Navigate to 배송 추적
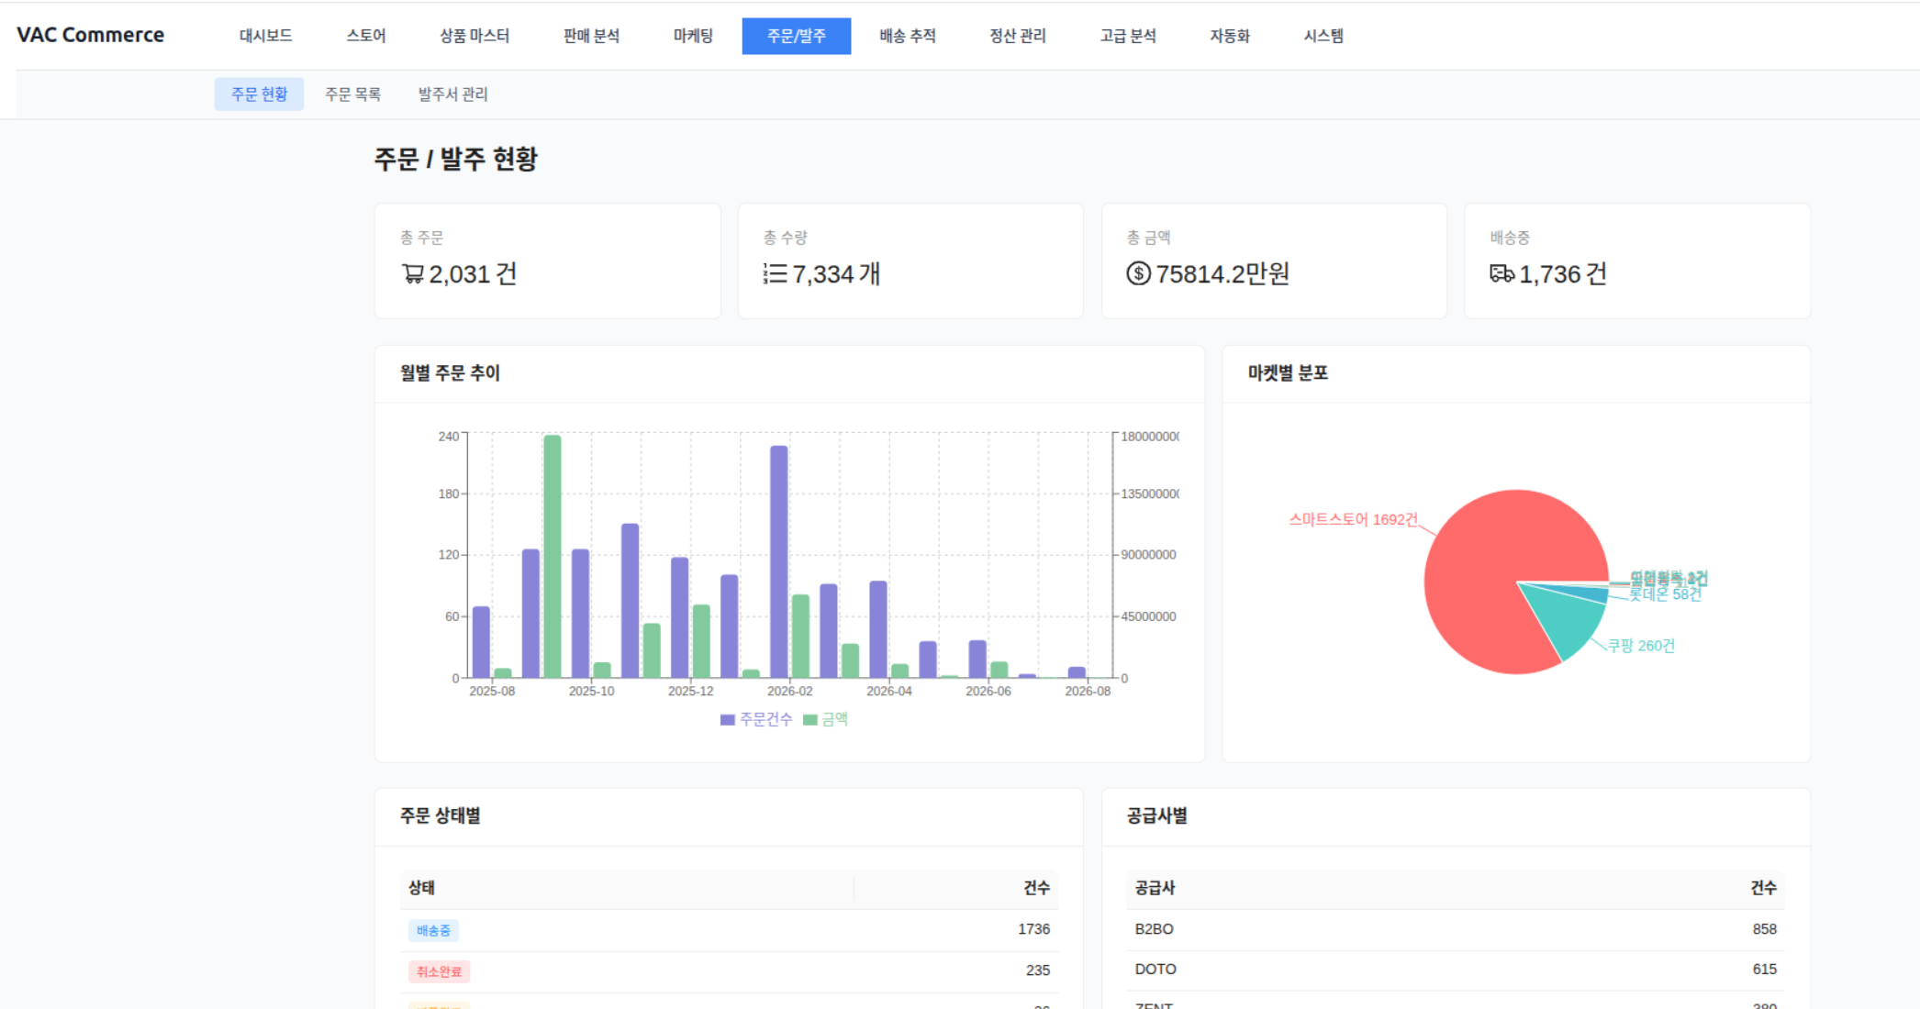This screenshot has width=1920, height=1009. (x=908, y=36)
